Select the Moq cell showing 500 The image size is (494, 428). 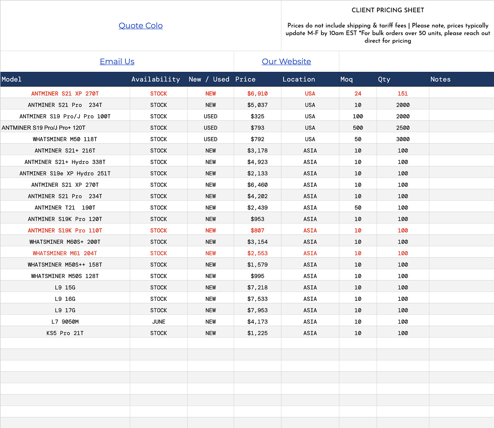(358, 128)
